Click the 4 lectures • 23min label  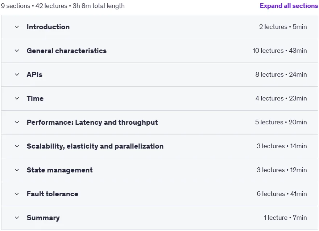tap(281, 98)
